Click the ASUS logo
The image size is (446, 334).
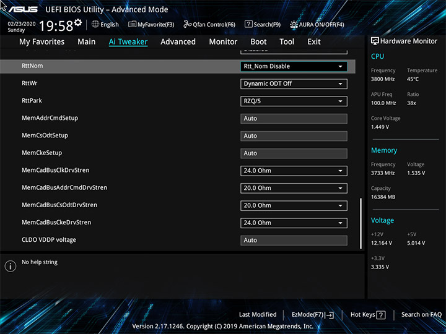(x=23, y=9)
